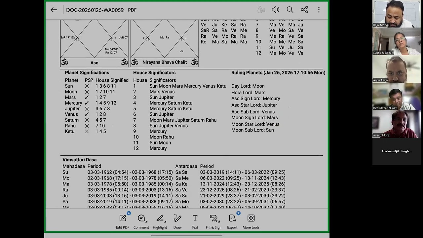Click the 'Vimsottari Dasa' heading
423x238 pixels.
[79, 160]
